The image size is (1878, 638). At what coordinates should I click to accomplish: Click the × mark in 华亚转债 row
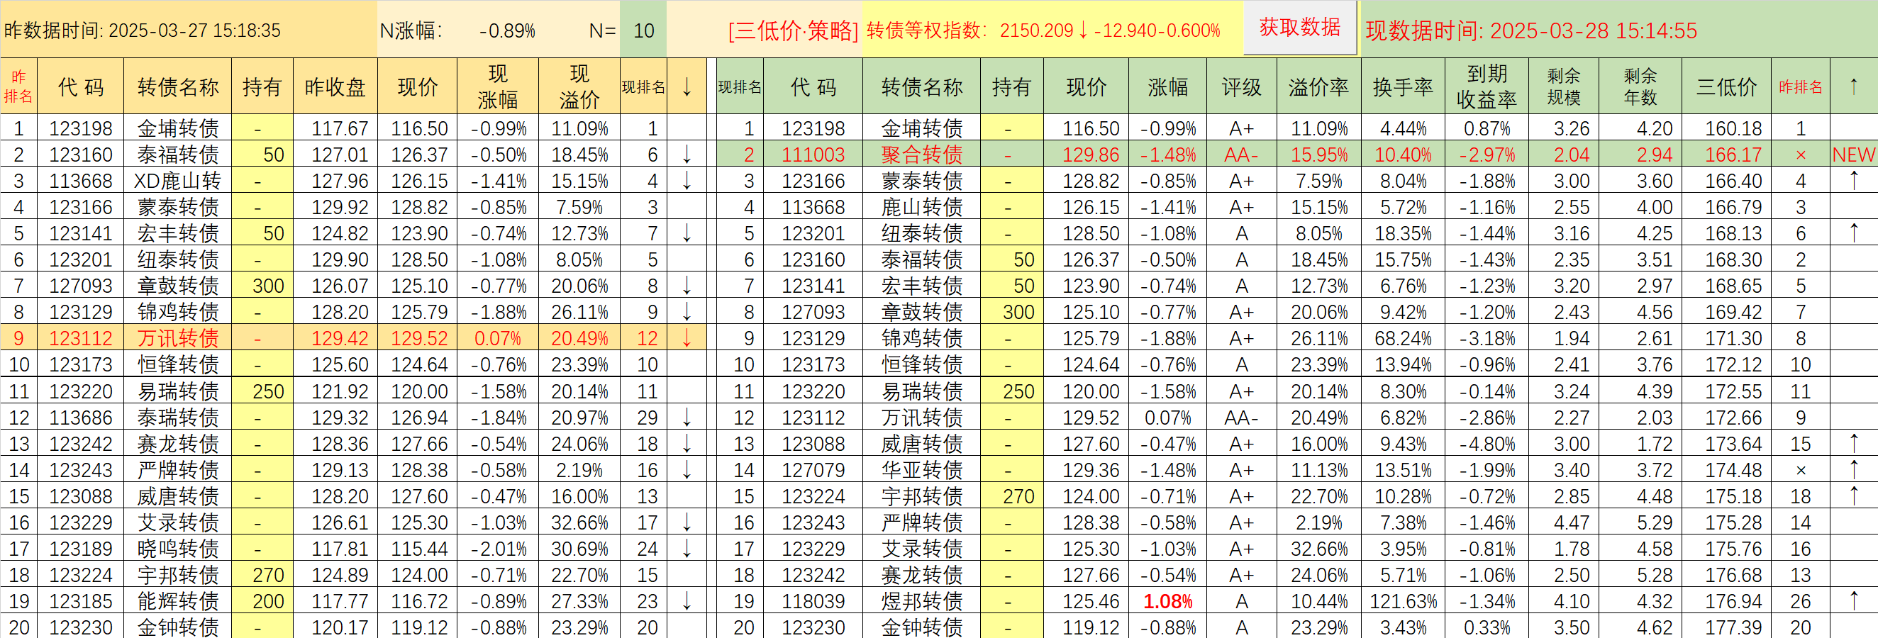pyautogui.click(x=1800, y=470)
